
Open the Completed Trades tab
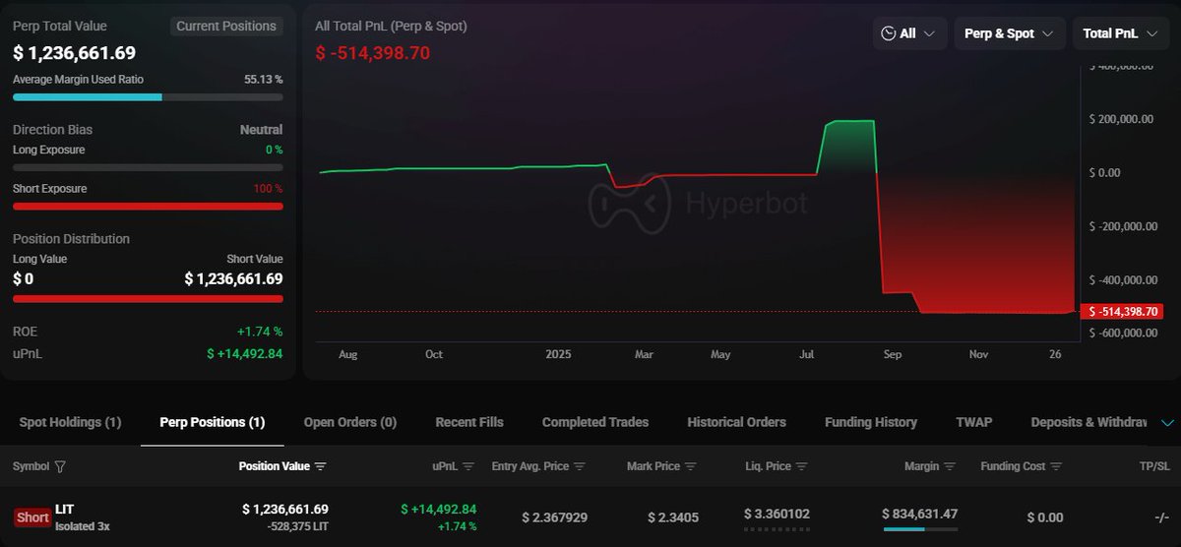pos(594,422)
